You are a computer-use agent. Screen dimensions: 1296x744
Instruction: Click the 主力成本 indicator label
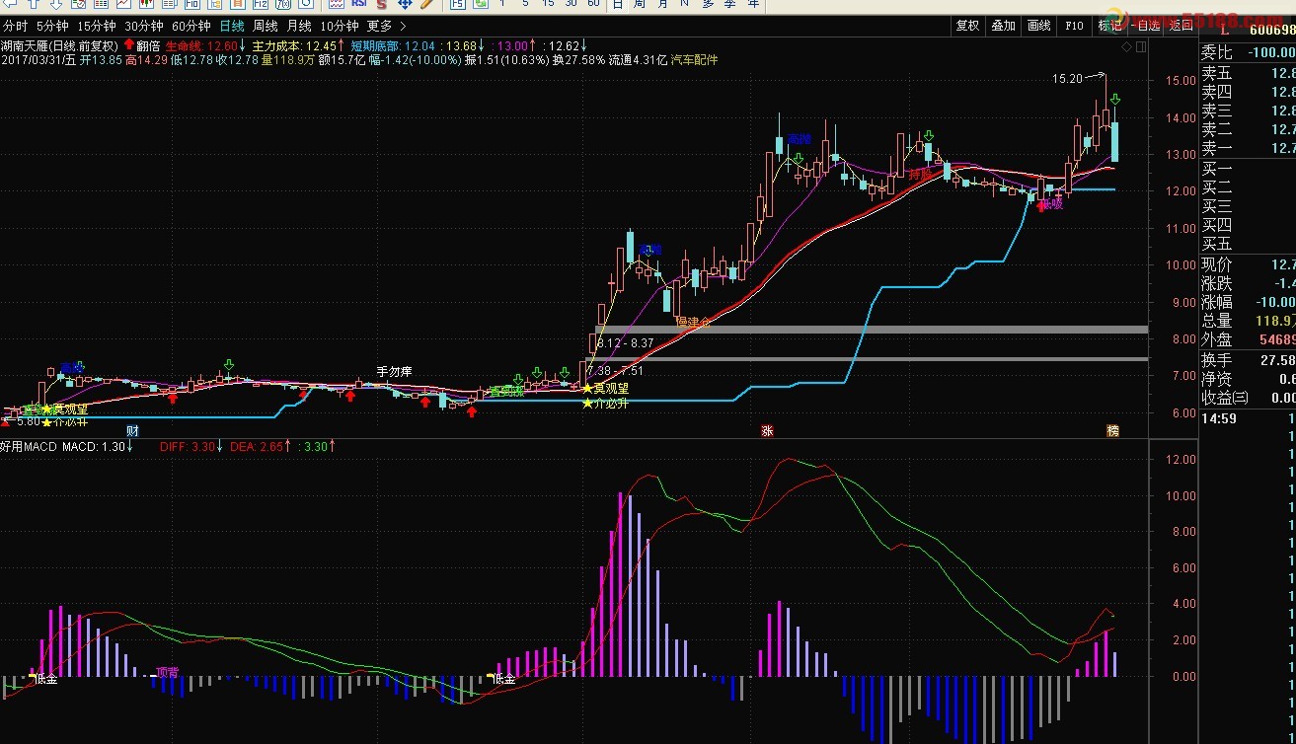tap(277, 45)
